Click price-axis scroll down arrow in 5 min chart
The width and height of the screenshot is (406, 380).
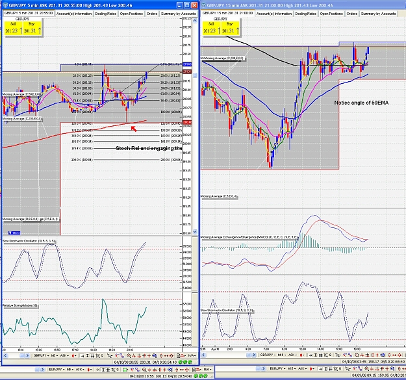click(195, 232)
